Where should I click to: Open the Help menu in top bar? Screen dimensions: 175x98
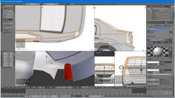(21, 4)
